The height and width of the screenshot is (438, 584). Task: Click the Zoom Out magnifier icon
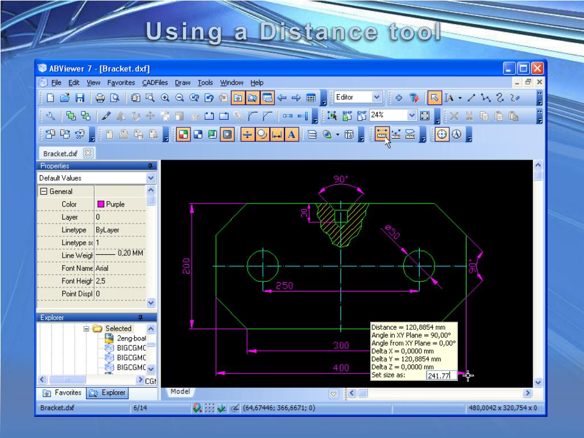pyautogui.click(x=180, y=98)
